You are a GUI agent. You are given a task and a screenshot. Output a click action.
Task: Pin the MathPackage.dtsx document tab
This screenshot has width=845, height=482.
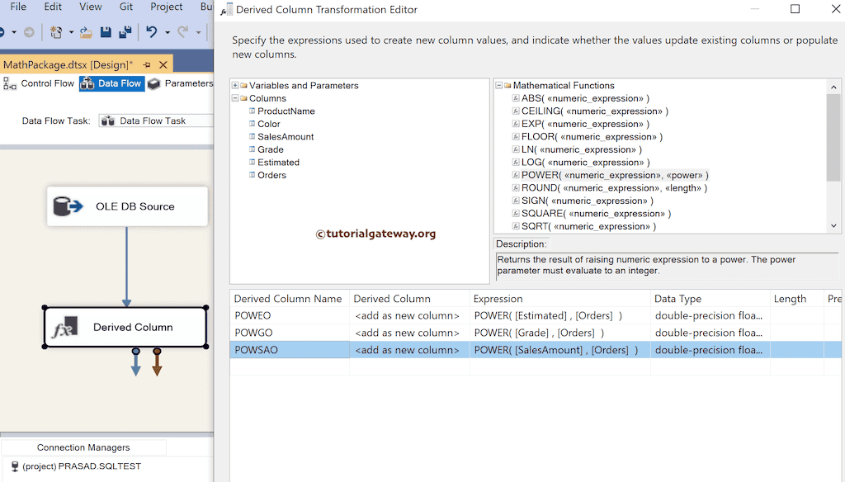click(x=149, y=64)
